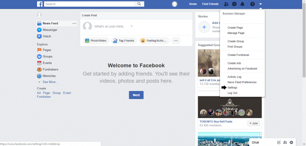Click the What's on your mind field
This screenshot has width=306, height=146.
click(136, 26)
